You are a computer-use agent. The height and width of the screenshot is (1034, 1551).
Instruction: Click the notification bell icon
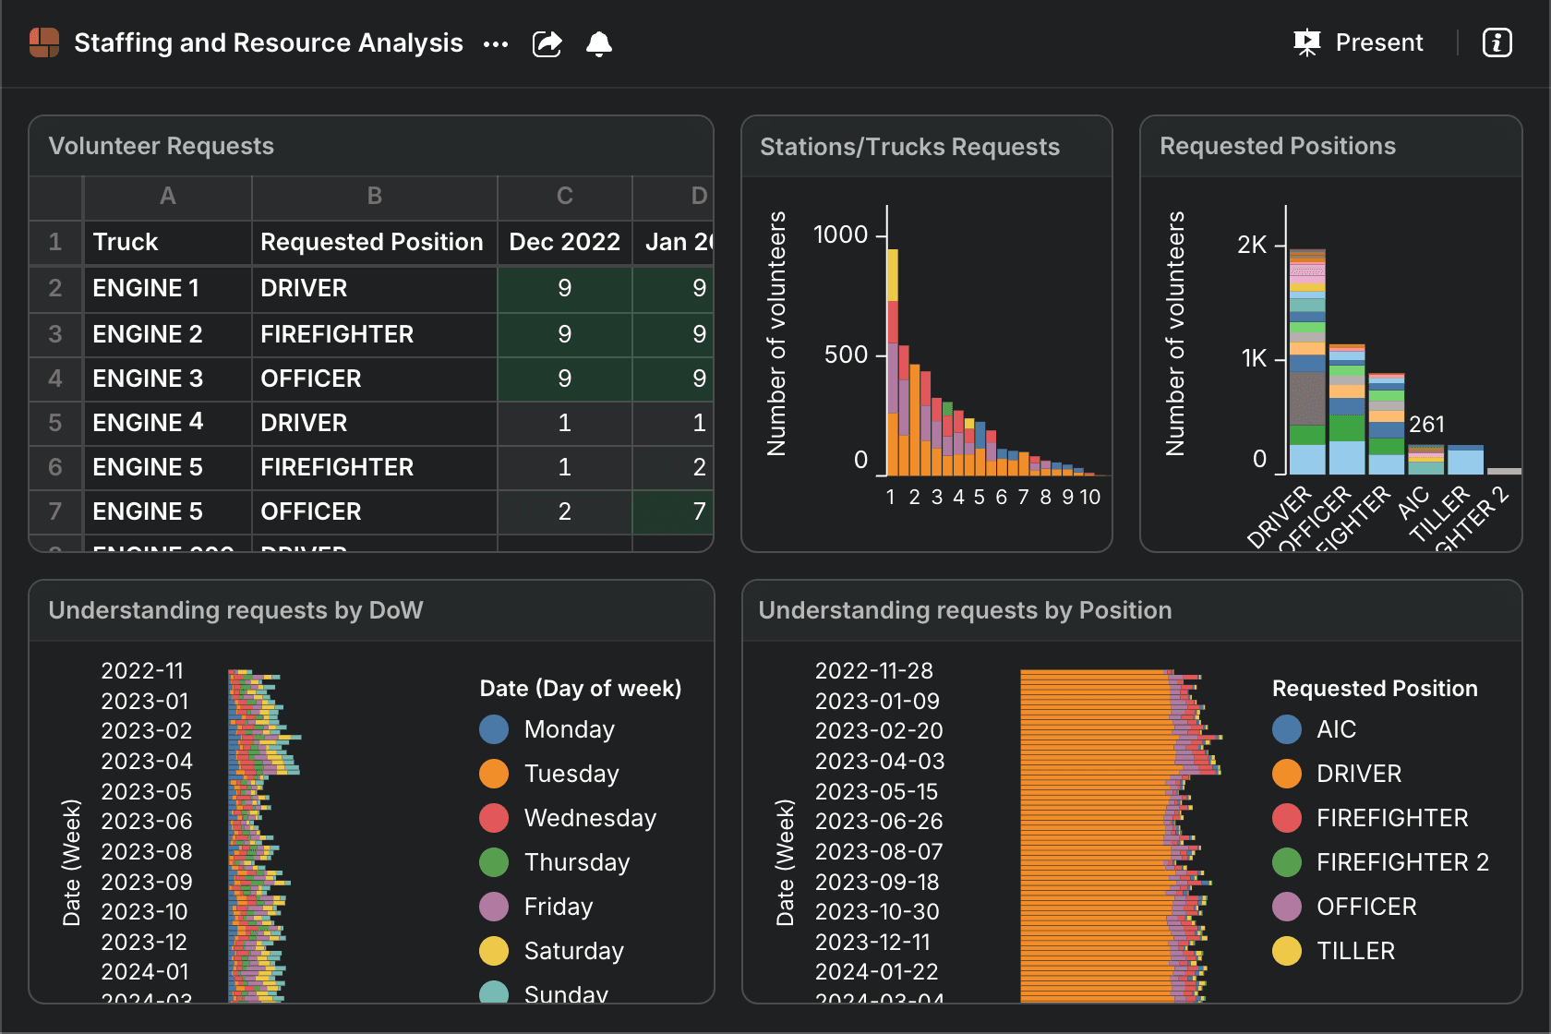tap(599, 43)
